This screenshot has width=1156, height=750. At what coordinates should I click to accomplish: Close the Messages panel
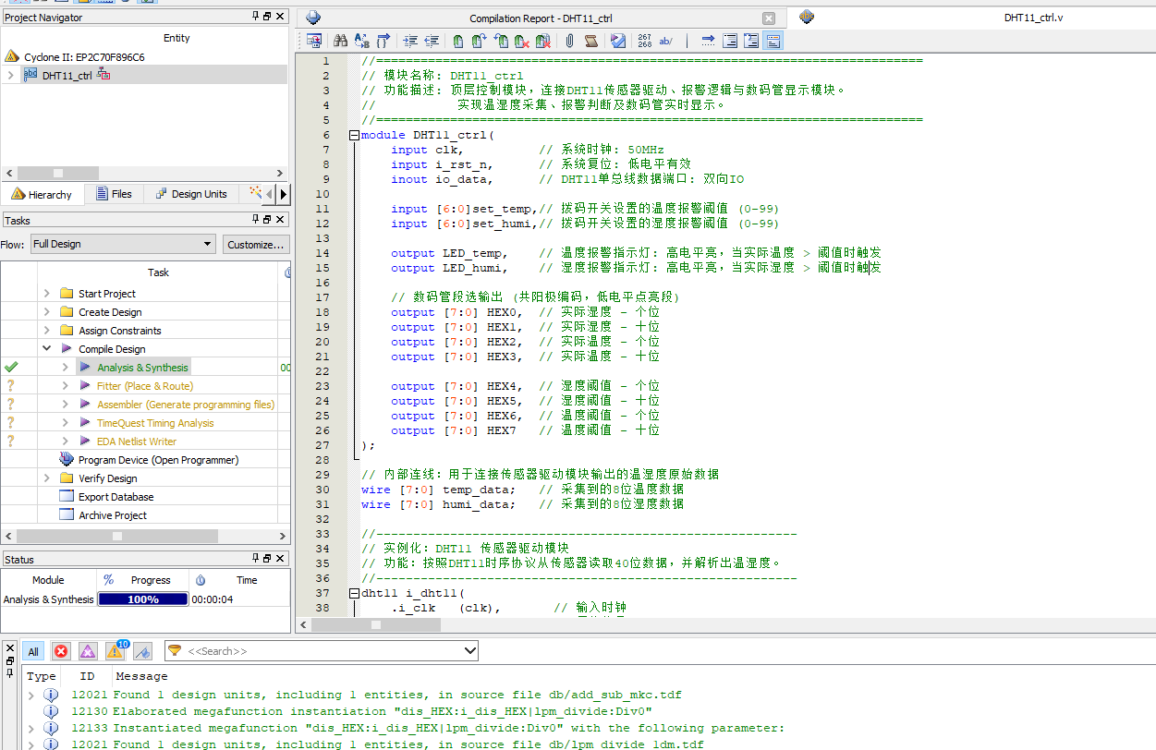10,647
